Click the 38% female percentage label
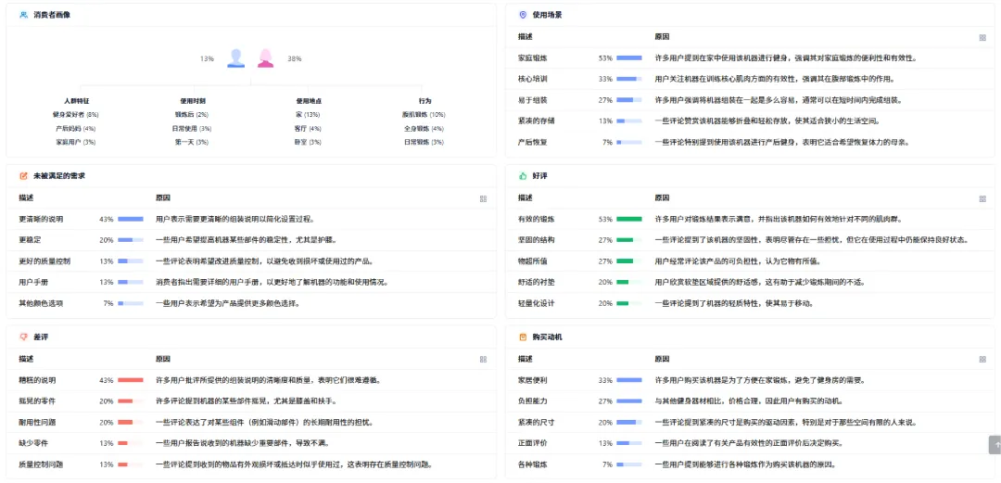 point(295,58)
